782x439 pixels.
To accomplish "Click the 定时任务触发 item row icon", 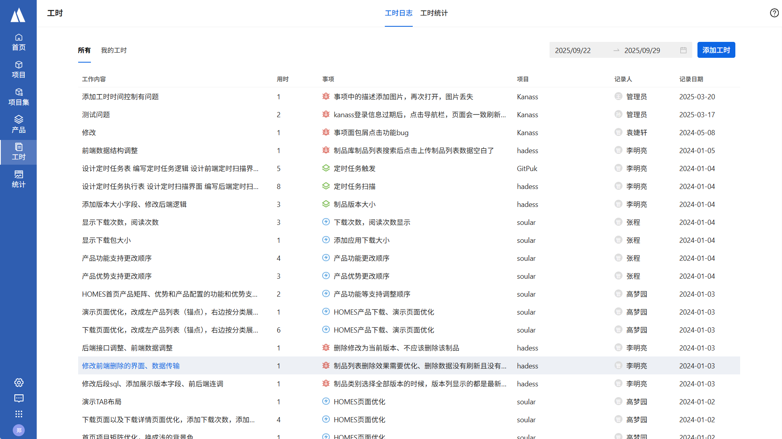I will 326,168.
